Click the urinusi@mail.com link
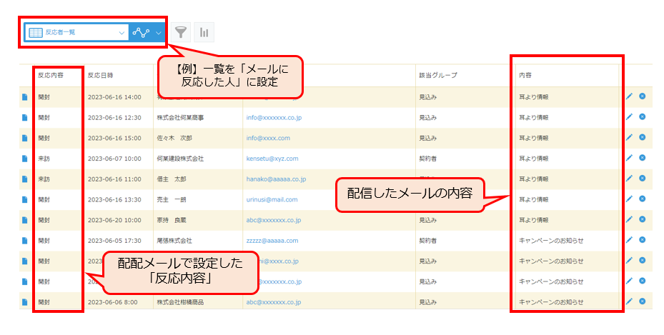The height and width of the screenshot is (335, 664). click(272, 200)
